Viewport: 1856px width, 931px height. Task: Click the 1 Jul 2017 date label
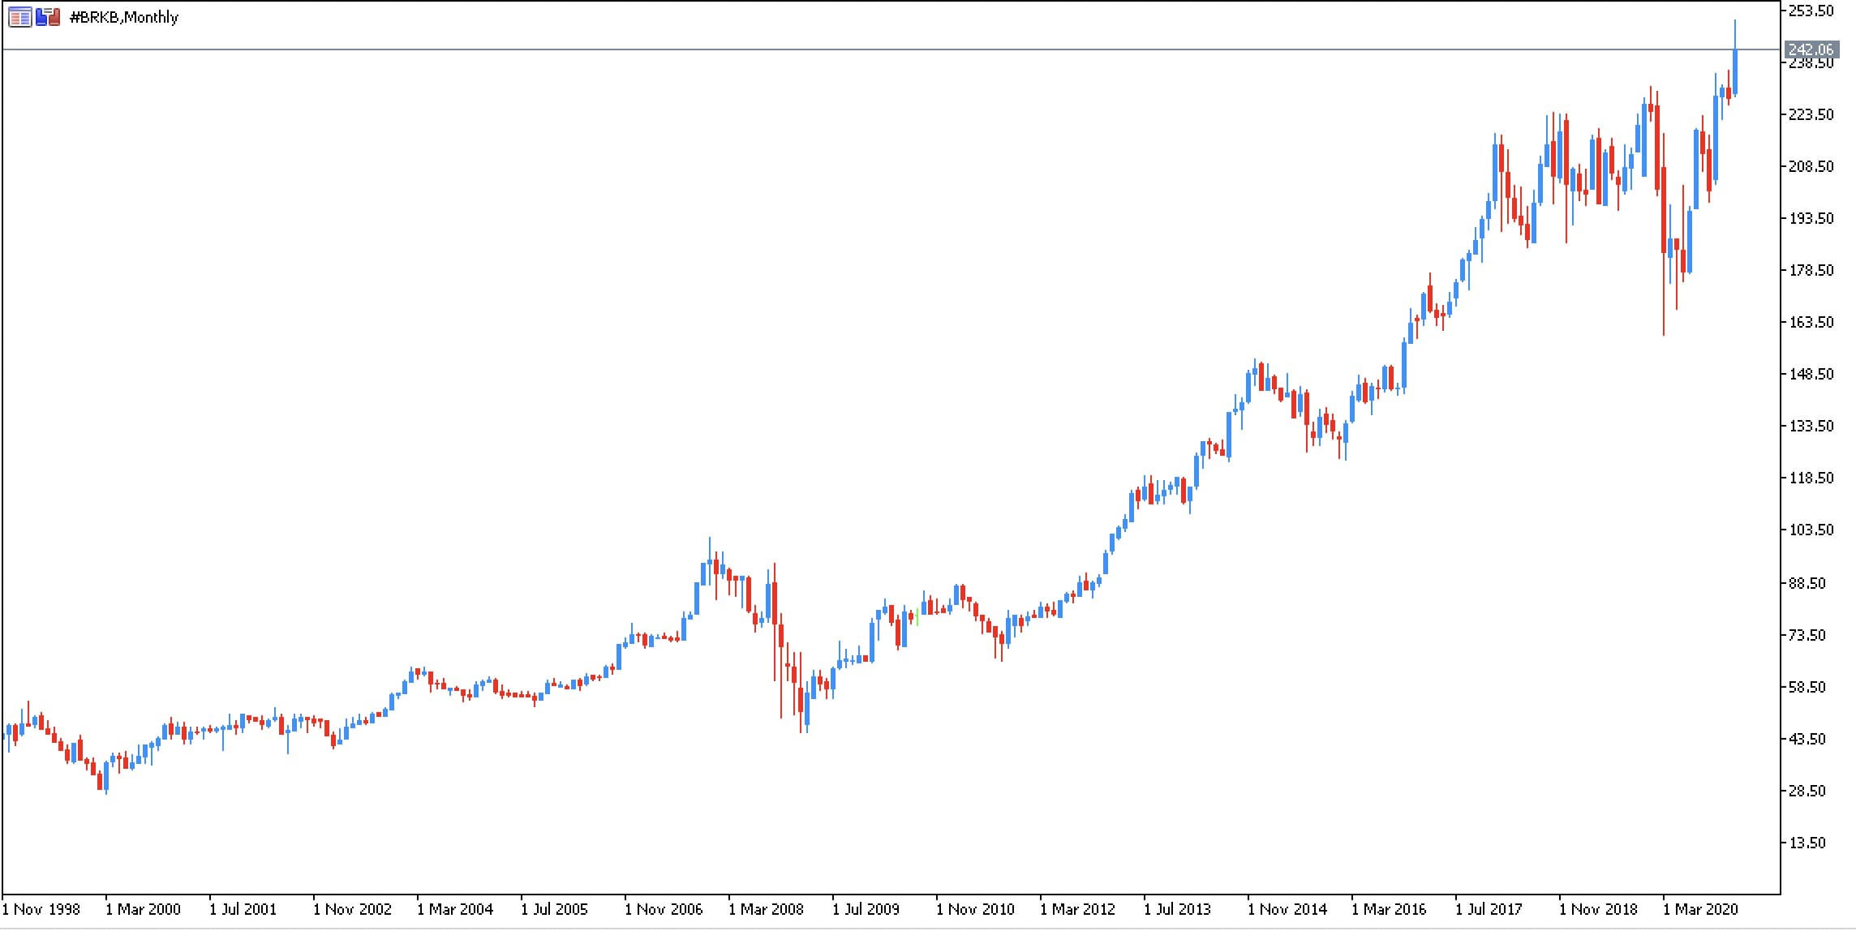point(1489,909)
